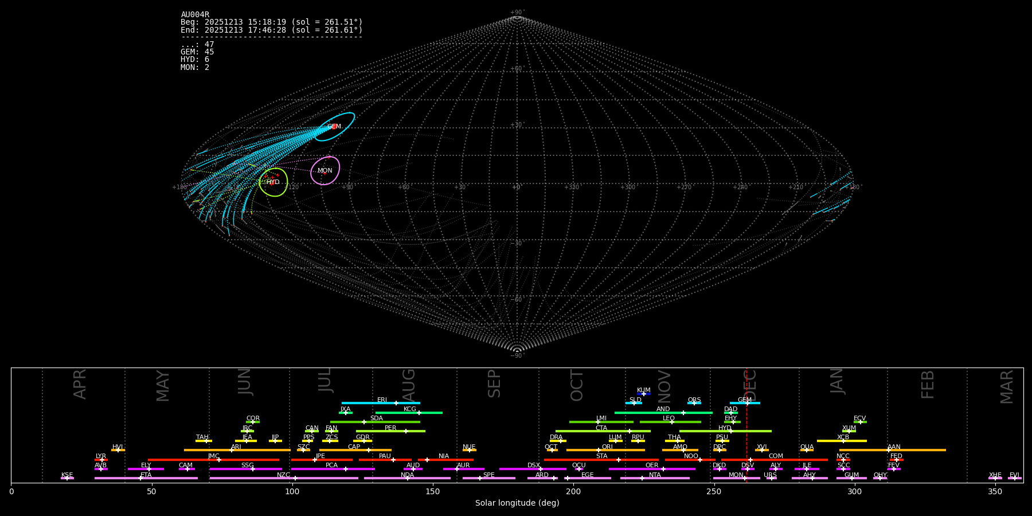Click the +90° label atop sky map
The width and height of the screenshot is (1032, 516).
(517, 13)
